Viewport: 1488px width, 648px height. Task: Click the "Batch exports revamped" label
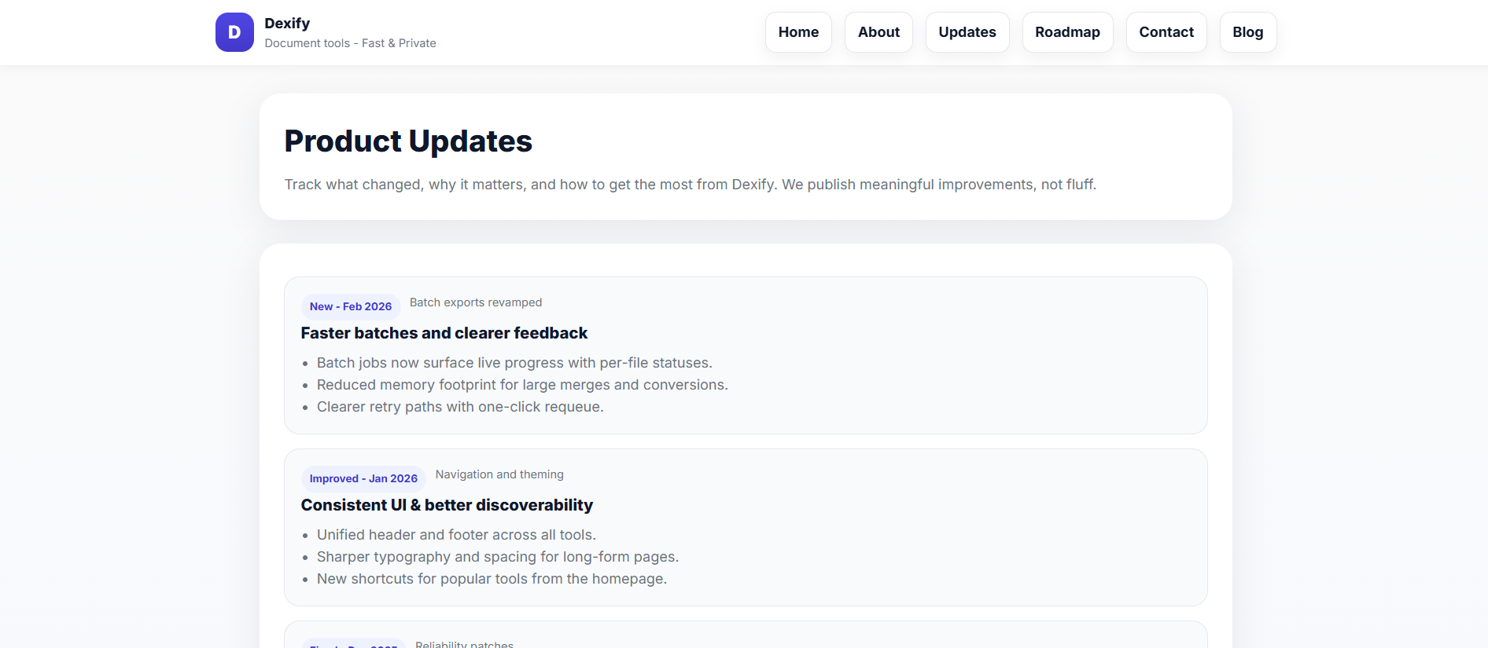click(475, 302)
